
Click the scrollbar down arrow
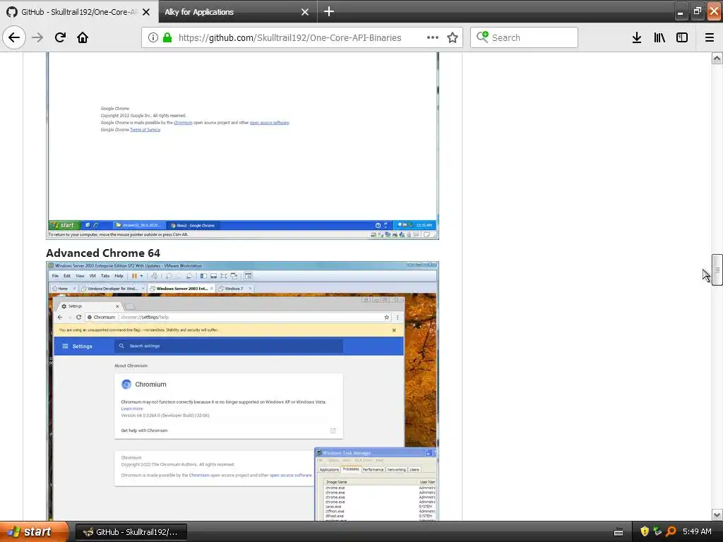(x=717, y=514)
